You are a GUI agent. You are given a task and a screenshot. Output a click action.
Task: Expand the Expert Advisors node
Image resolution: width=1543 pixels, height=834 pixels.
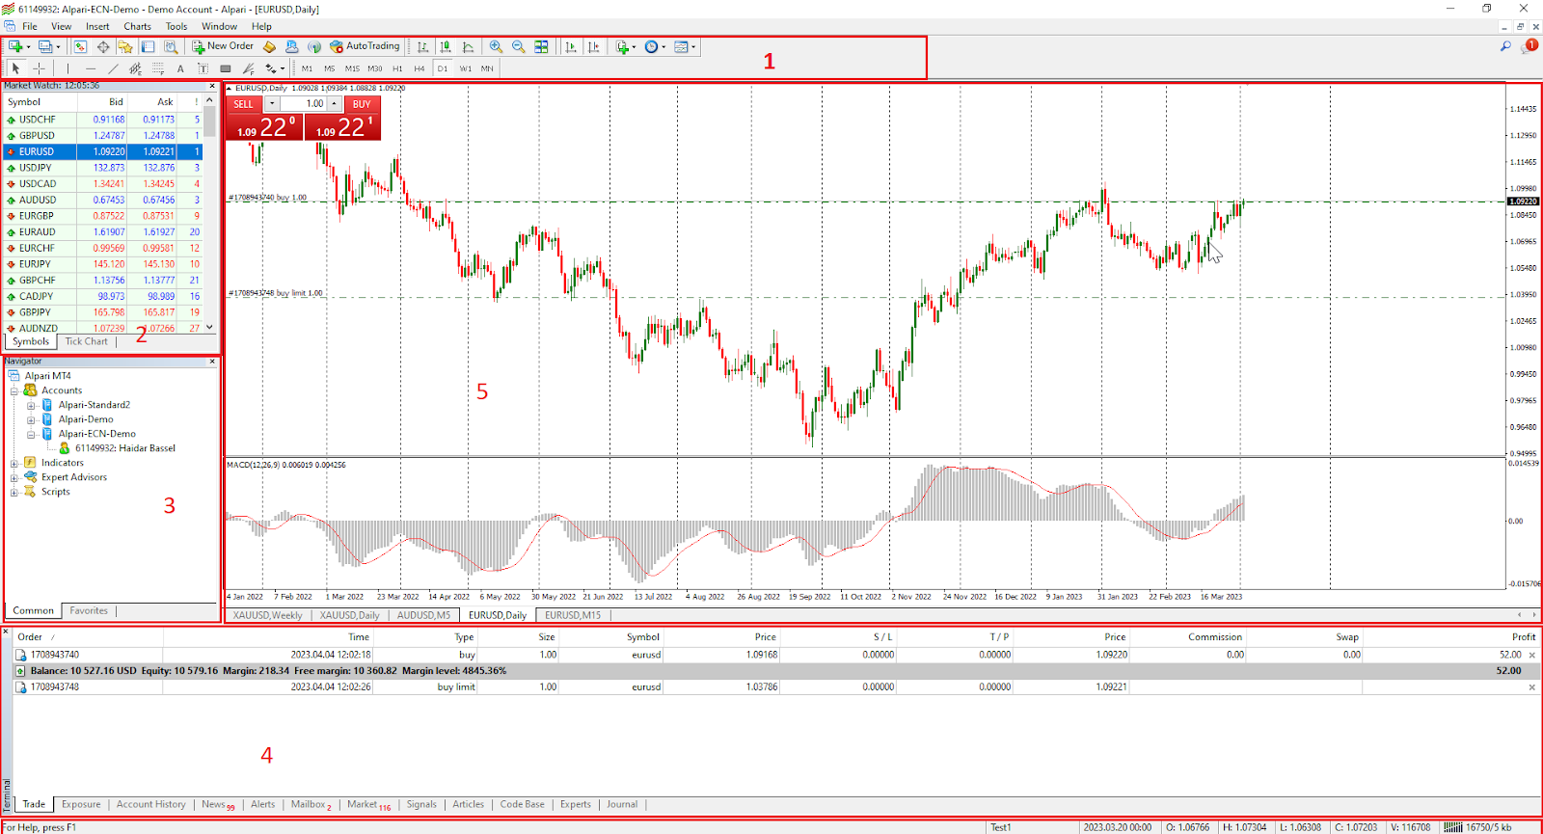click(x=14, y=477)
